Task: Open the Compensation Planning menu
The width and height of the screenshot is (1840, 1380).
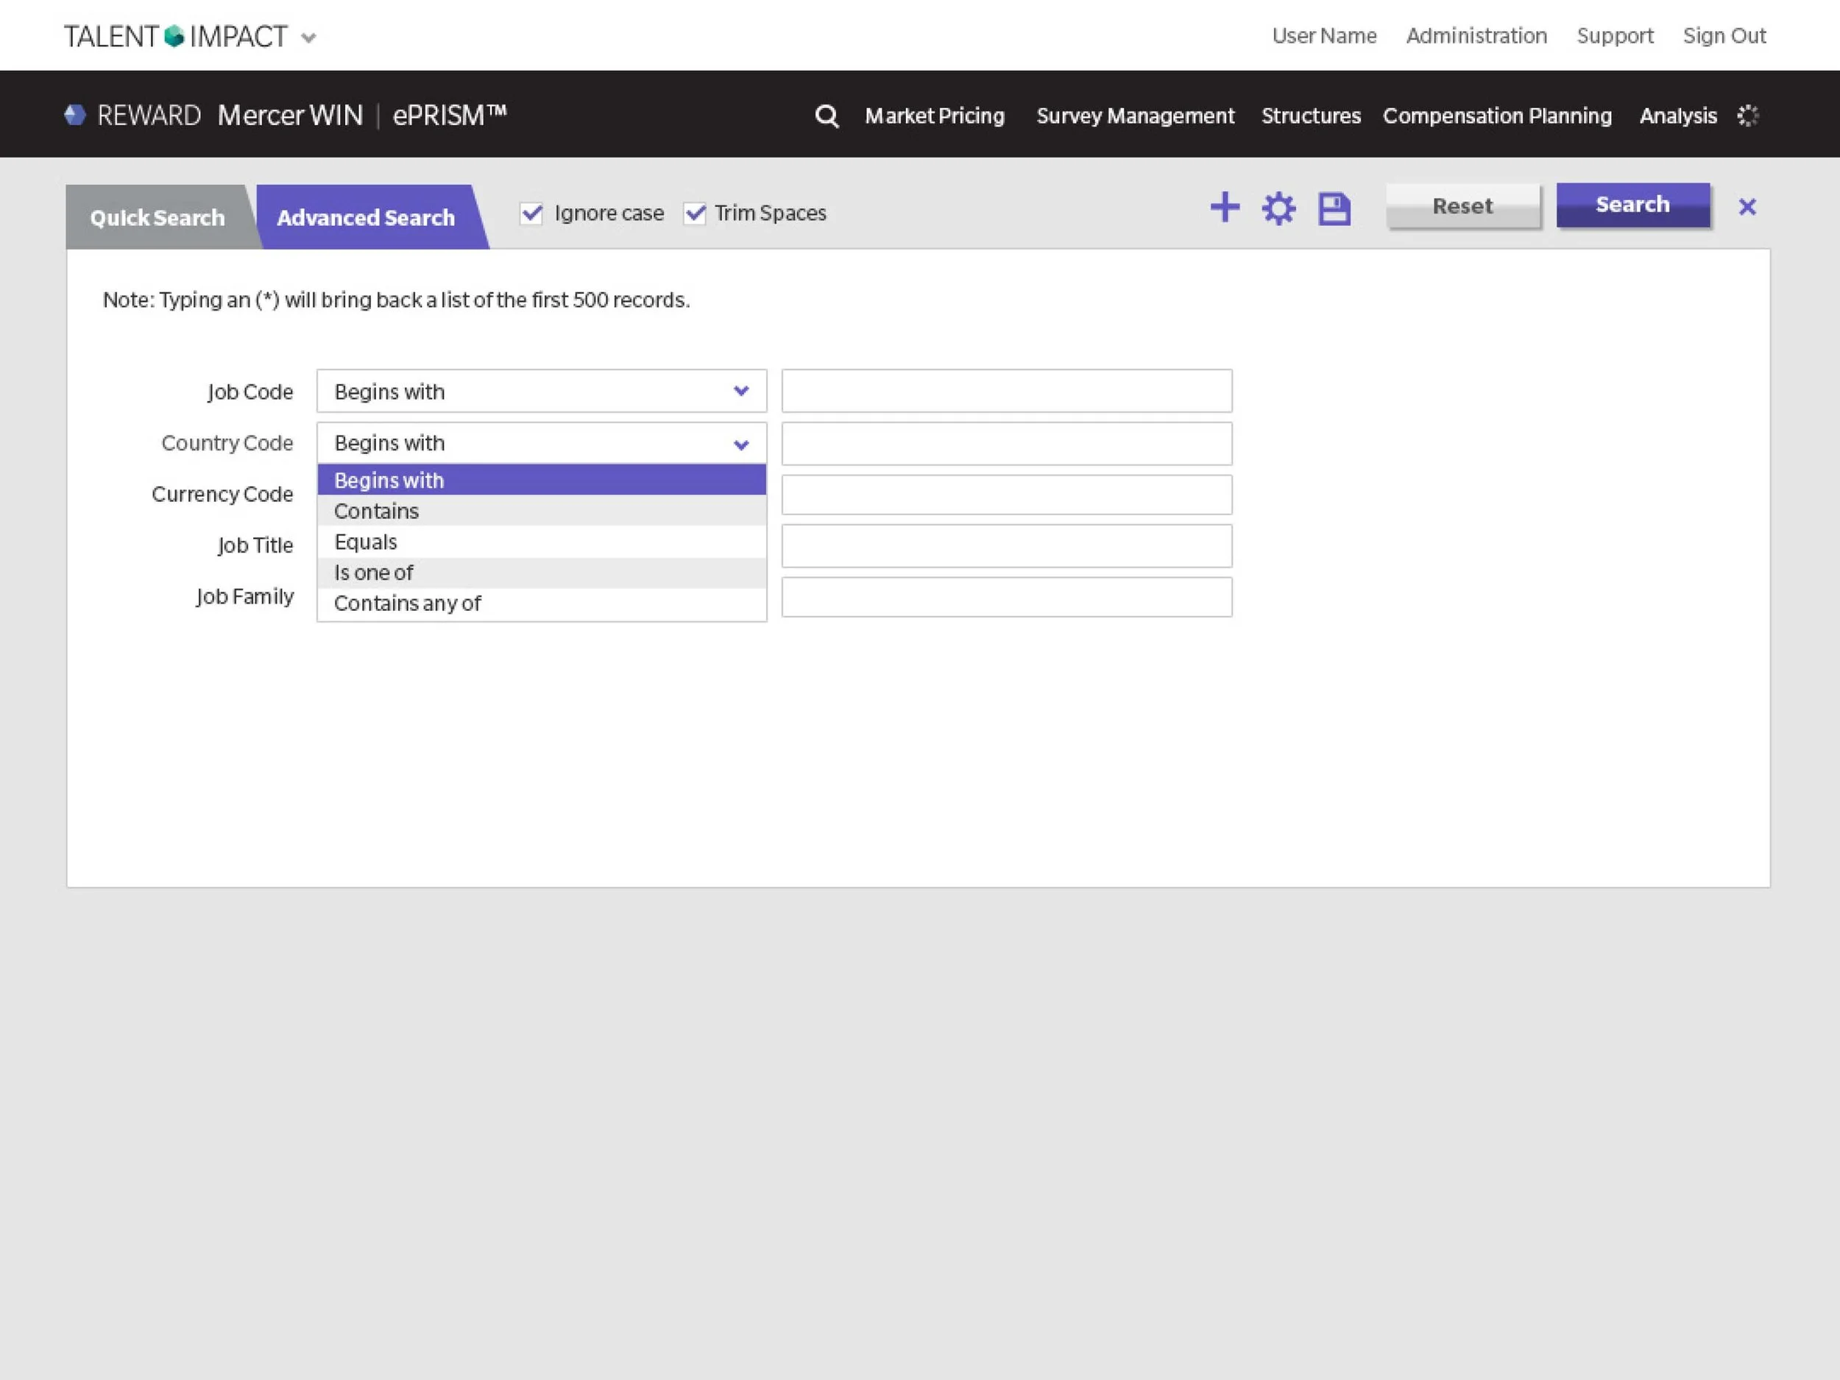Action: [x=1497, y=116]
